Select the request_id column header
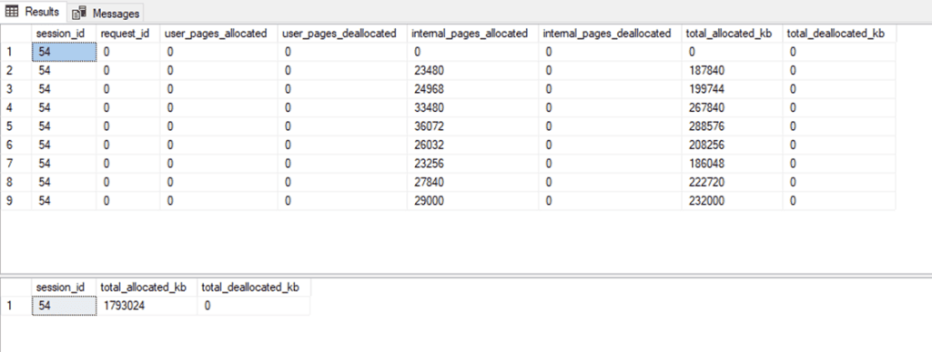 pos(127,35)
